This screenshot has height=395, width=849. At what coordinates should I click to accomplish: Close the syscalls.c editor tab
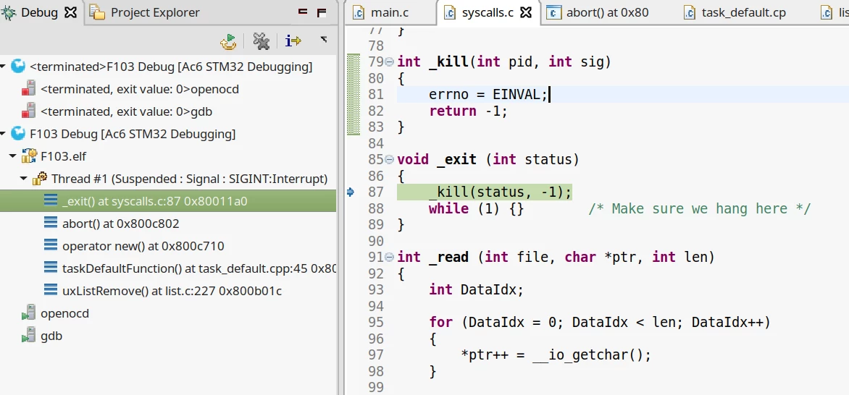526,12
